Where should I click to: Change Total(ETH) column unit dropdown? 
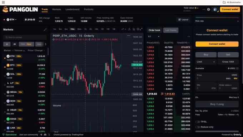point(183,43)
